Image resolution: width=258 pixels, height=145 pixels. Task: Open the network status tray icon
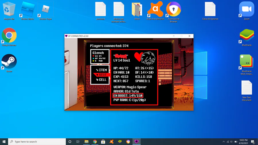click(228, 142)
